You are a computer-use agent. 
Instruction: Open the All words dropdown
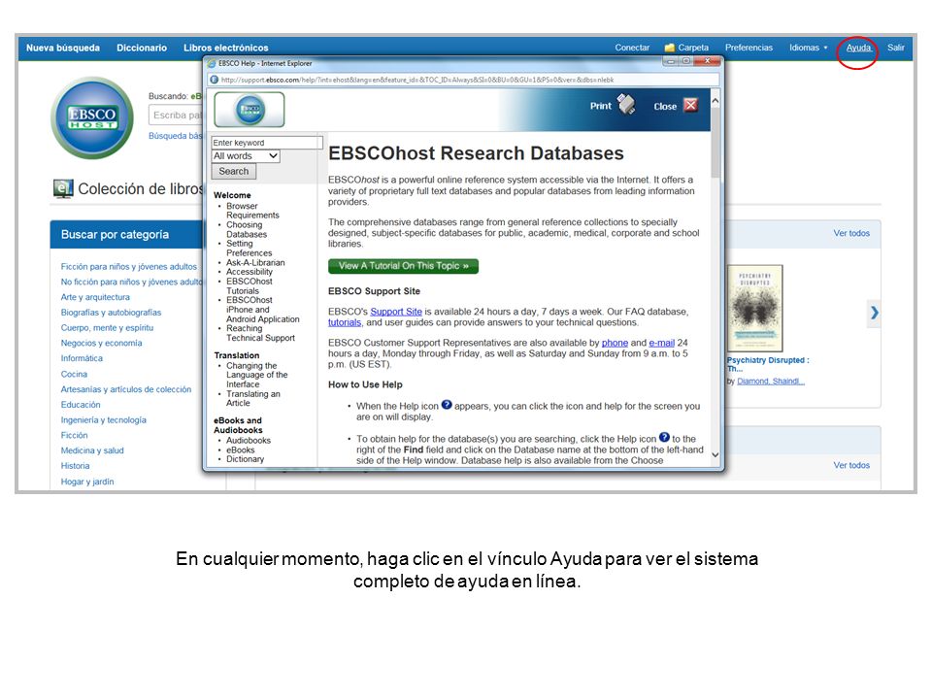[246, 155]
